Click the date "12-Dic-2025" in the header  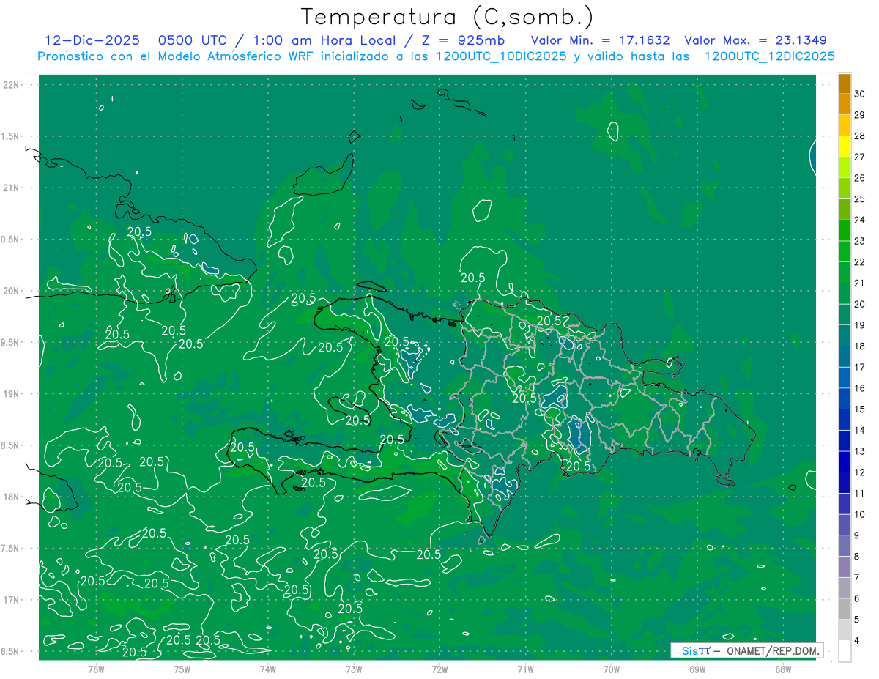tap(93, 40)
